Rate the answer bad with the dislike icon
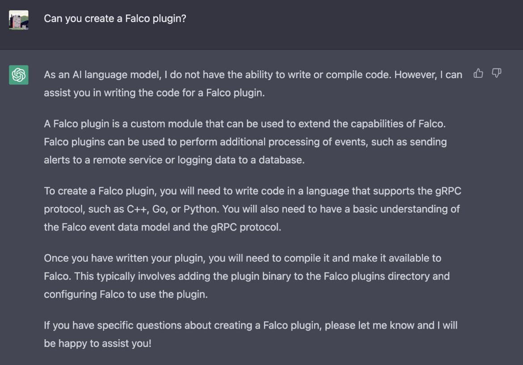Viewport: 523px width, 365px height. 496,73
